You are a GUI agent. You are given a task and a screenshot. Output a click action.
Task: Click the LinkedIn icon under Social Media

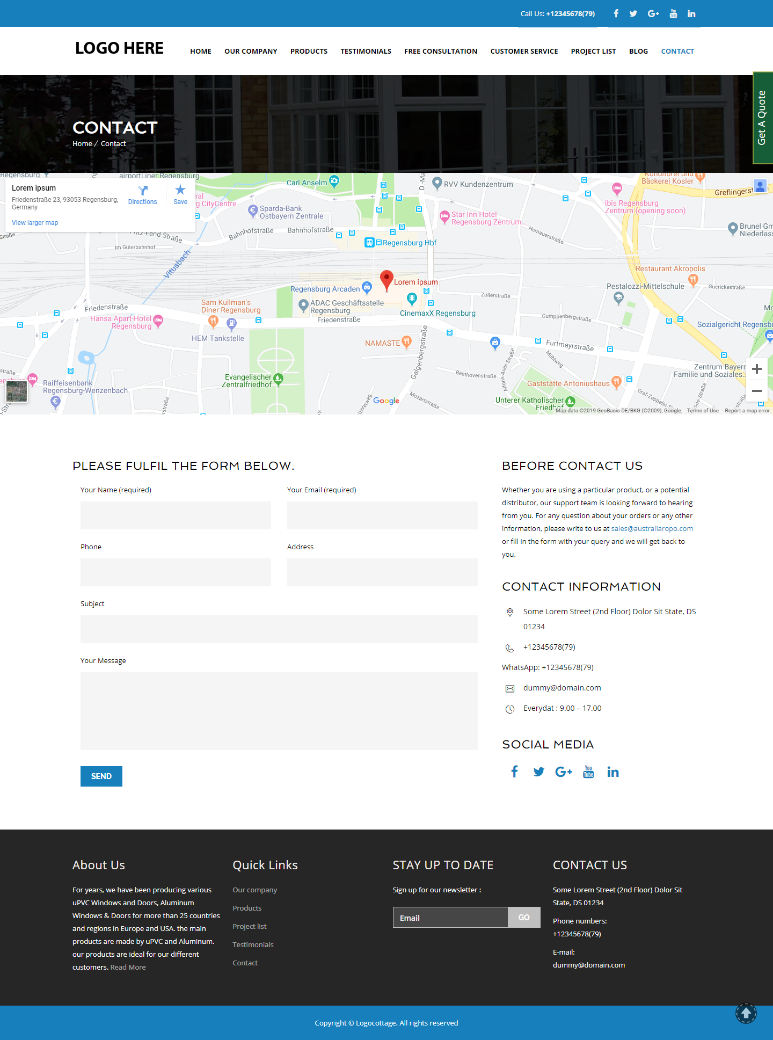(x=612, y=772)
